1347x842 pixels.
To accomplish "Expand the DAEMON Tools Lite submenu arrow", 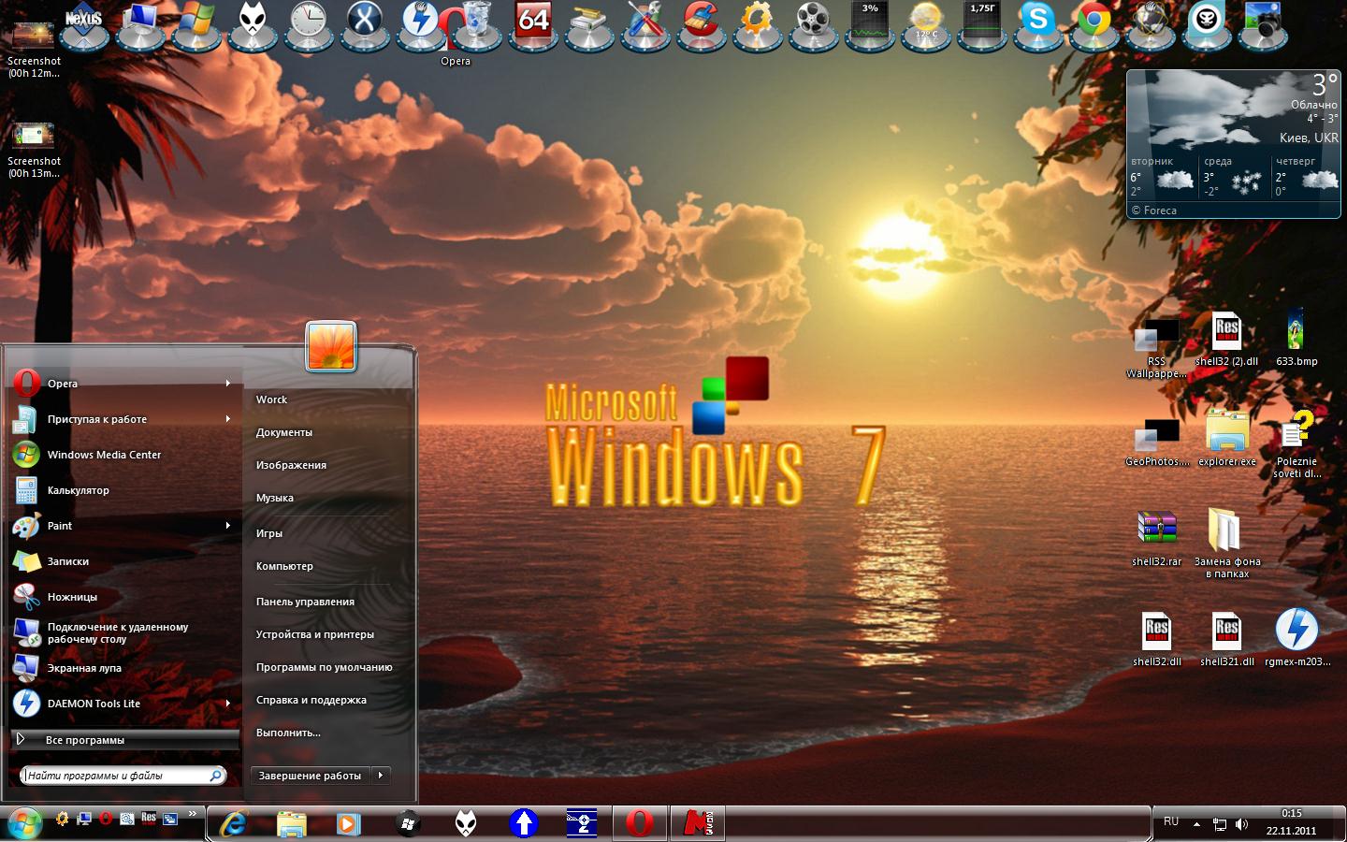I will pyautogui.click(x=227, y=703).
